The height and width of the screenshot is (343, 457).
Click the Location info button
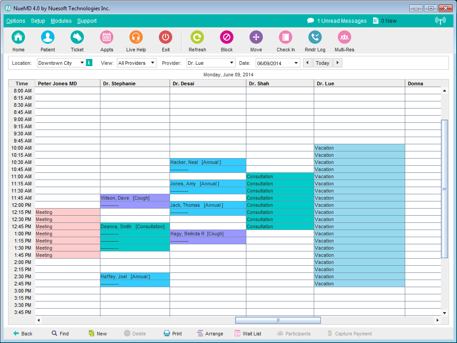89,63
